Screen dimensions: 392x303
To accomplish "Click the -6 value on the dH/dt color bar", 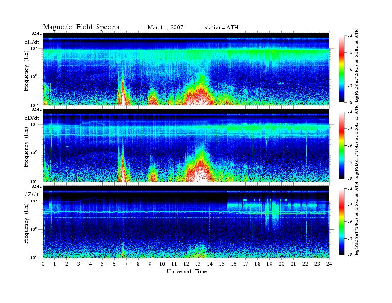I will point(351,69).
